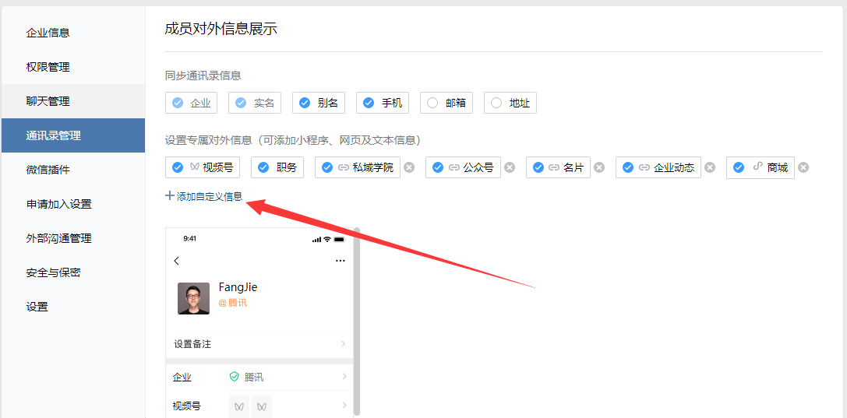The width and height of the screenshot is (847, 418).
Task: Click the Wi-Fi icon in phone preview
Action: (x=327, y=240)
